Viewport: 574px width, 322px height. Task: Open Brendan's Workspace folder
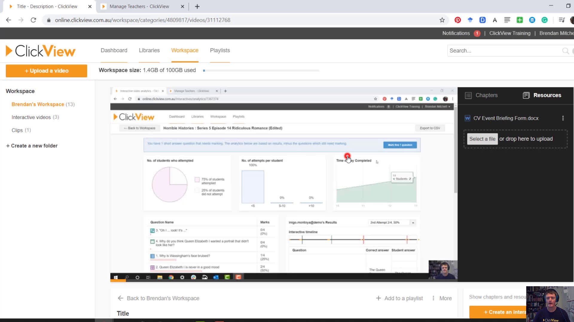pyautogui.click(x=38, y=104)
